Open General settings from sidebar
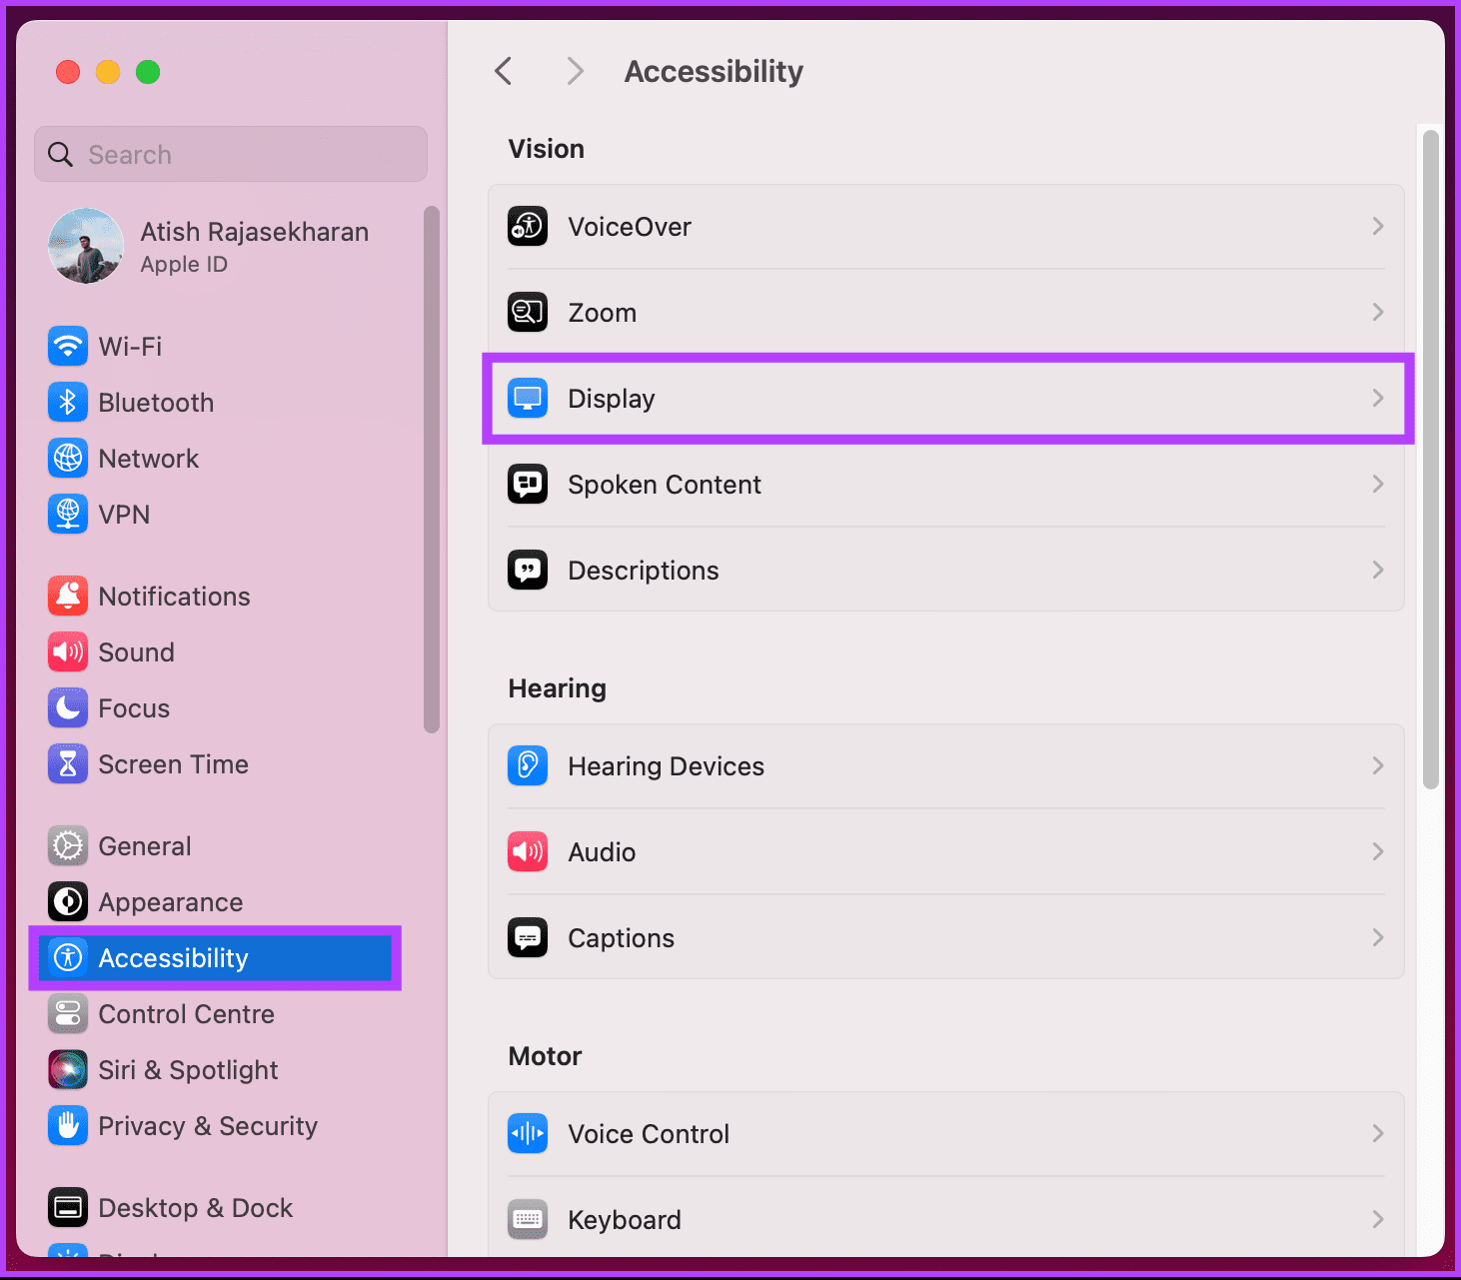Screen dimensions: 1461x1280 (144, 845)
